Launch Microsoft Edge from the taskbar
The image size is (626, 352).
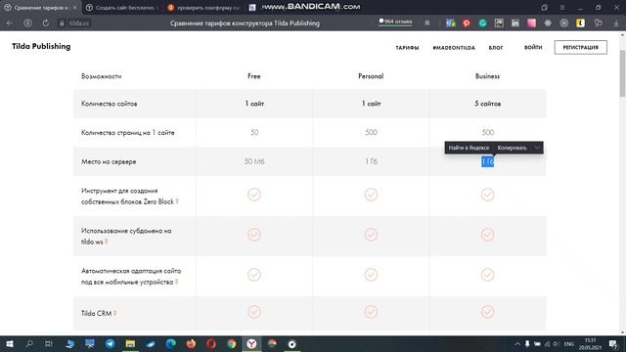tap(170, 343)
